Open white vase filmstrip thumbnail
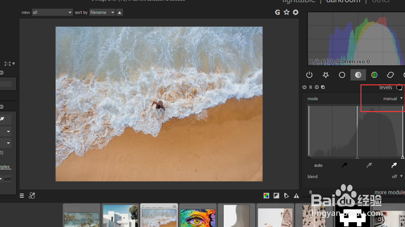The height and width of the screenshot is (227, 405). pyautogui.click(x=237, y=216)
